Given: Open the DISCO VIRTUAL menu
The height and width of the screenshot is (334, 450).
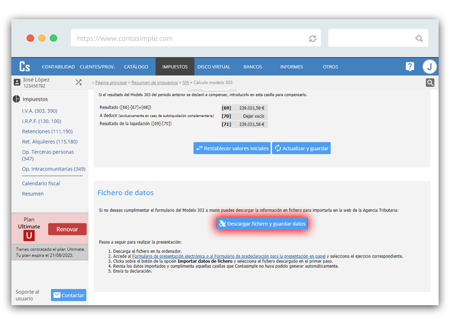Looking at the screenshot, I should tap(214, 67).
